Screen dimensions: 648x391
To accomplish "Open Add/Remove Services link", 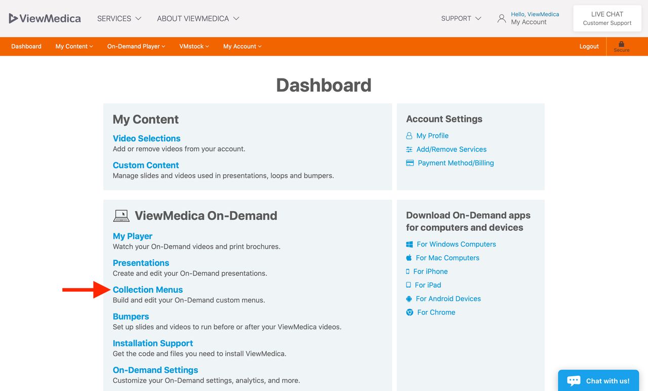I will 452,149.
